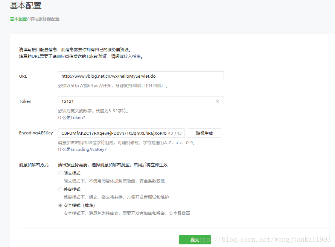Click hint text about 80端口和443端口
335x247 pixels.
[113, 86]
